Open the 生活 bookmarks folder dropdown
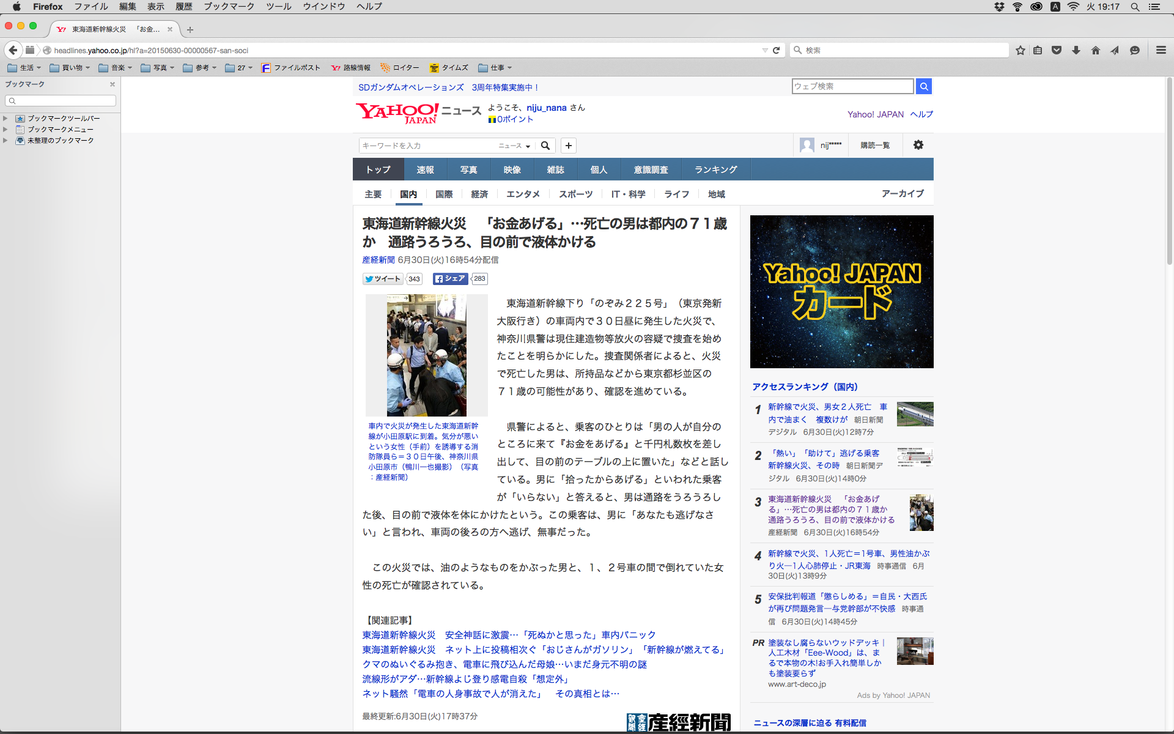Image resolution: width=1174 pixels, height=734 pixels. click(24, 68)
